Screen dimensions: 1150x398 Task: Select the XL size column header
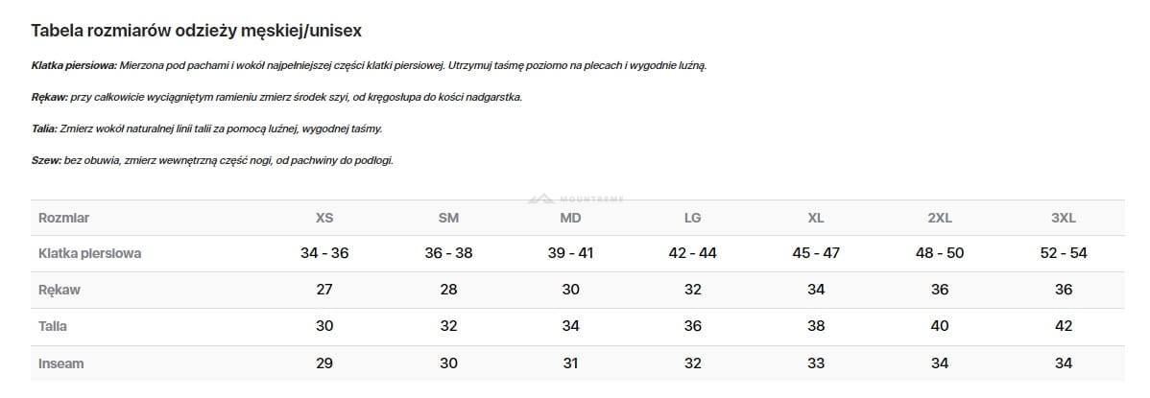coord(816,218)
